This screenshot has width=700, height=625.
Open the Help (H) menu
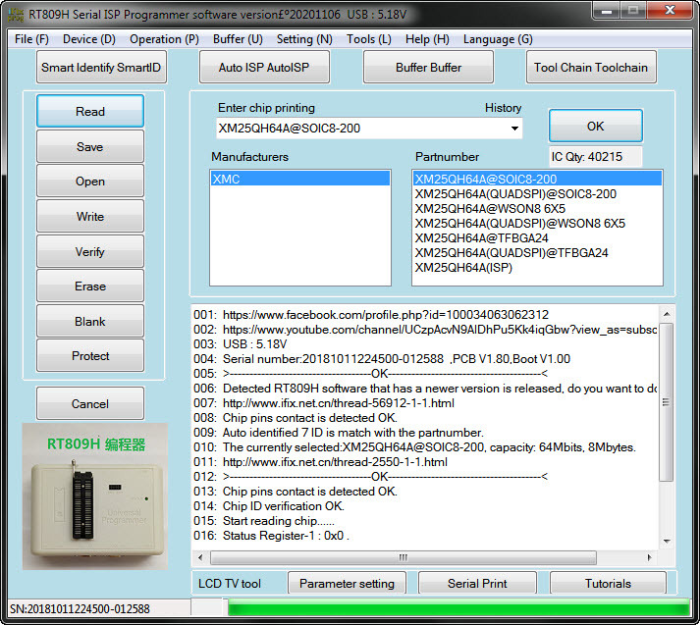coord(427,39)
